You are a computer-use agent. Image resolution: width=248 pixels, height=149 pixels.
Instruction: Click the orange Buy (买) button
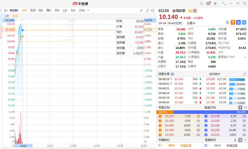tap(233, 23)
